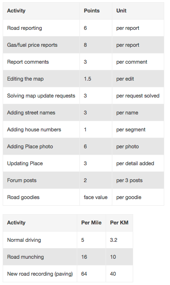Screen dimensions: 170x285
Task: Select the 'per request solved' unit cell
Action: tap(138, 96)
